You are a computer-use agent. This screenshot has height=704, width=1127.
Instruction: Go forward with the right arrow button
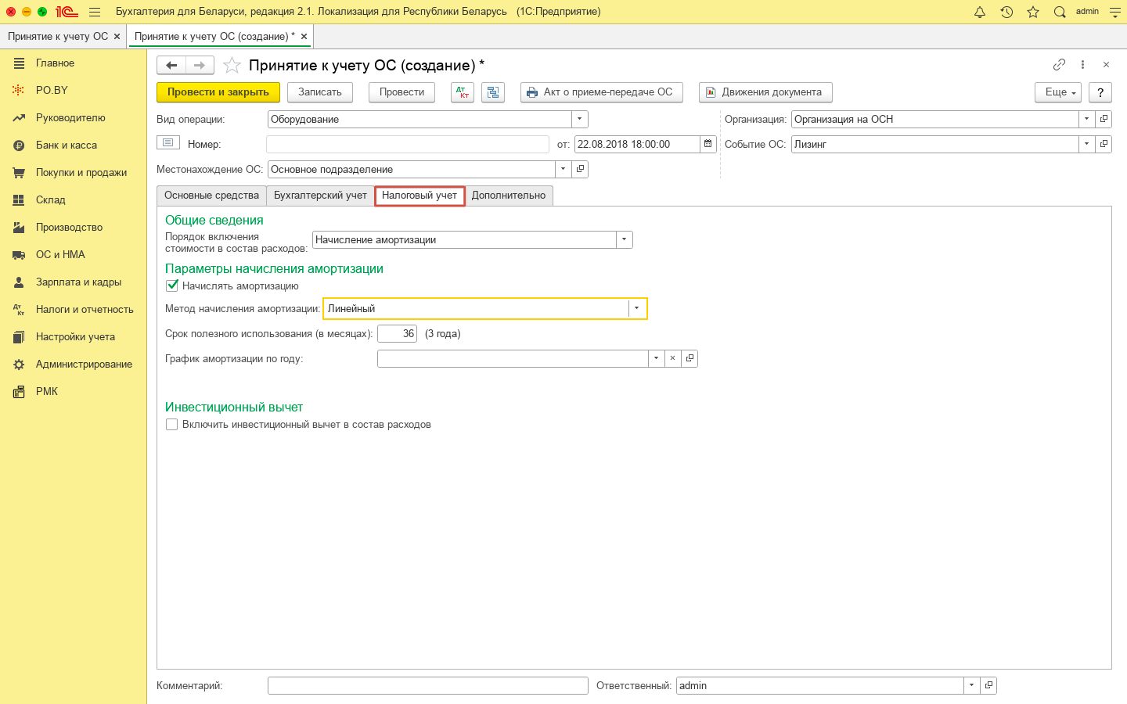[200, 66]
